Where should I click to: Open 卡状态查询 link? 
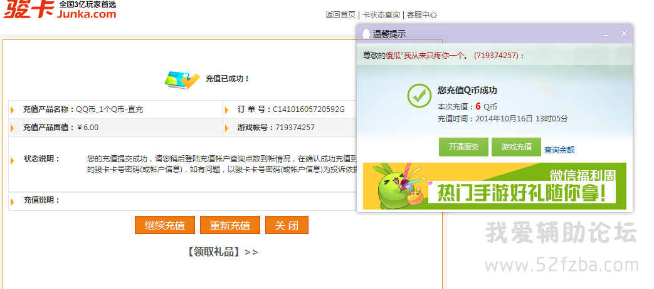pyautogui.click(x=381, y=15)
